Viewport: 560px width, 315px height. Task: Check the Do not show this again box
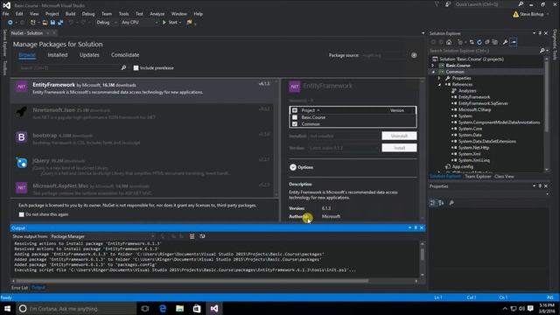21,214
